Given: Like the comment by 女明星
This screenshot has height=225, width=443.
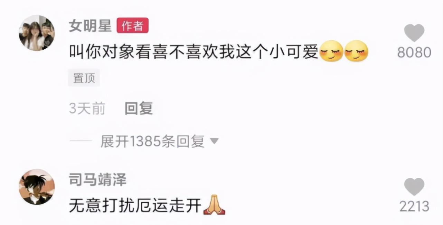Looking at the screenshot, I should pyautogui.click(x=414, y=33).
